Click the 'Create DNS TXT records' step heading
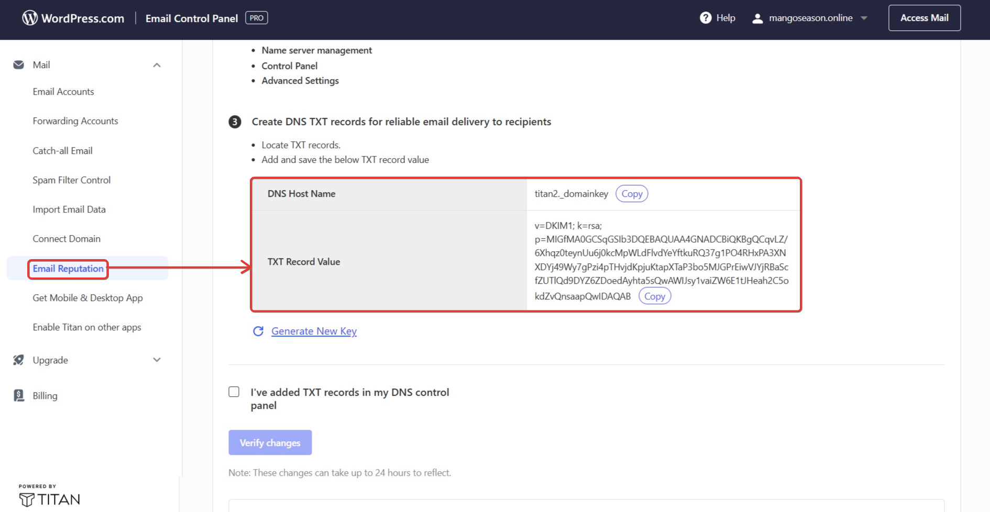 pos(401,121)
